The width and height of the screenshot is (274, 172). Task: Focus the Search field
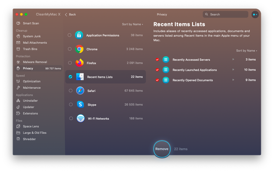(x=225, y=14)
